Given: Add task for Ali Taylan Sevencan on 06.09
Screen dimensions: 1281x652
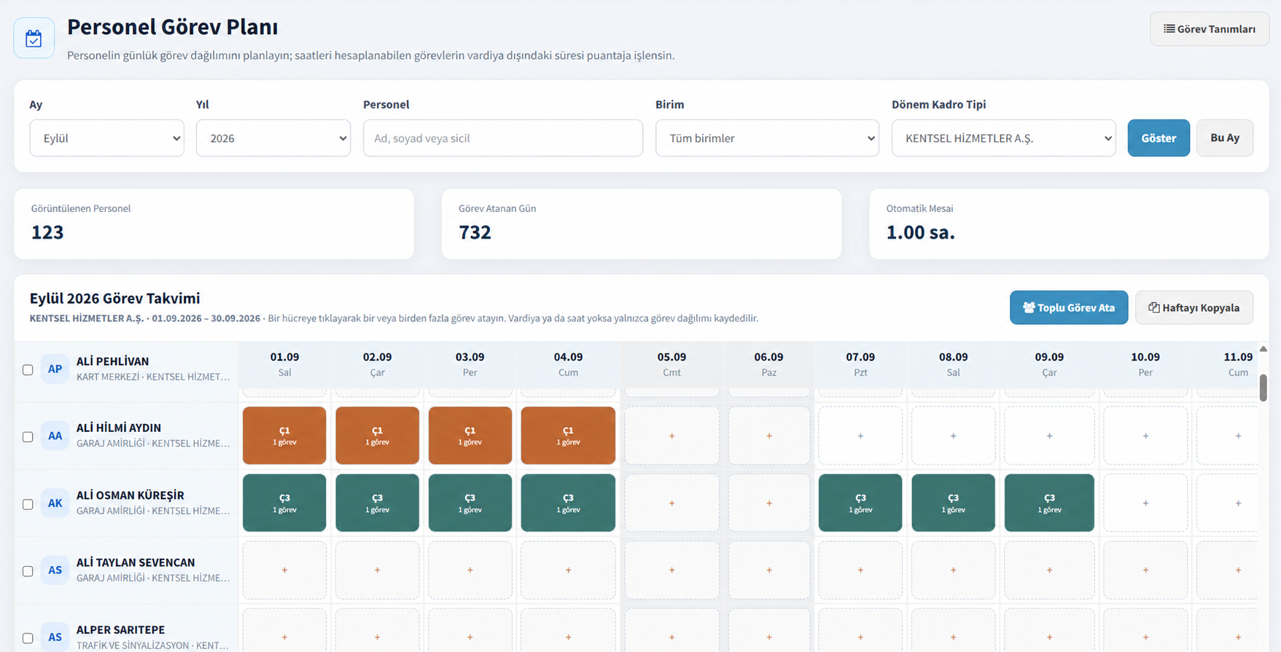Looking at the screenshot, I should 768,570.
